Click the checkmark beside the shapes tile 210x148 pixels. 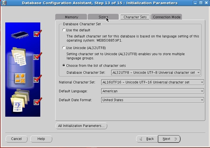(37, 79)
